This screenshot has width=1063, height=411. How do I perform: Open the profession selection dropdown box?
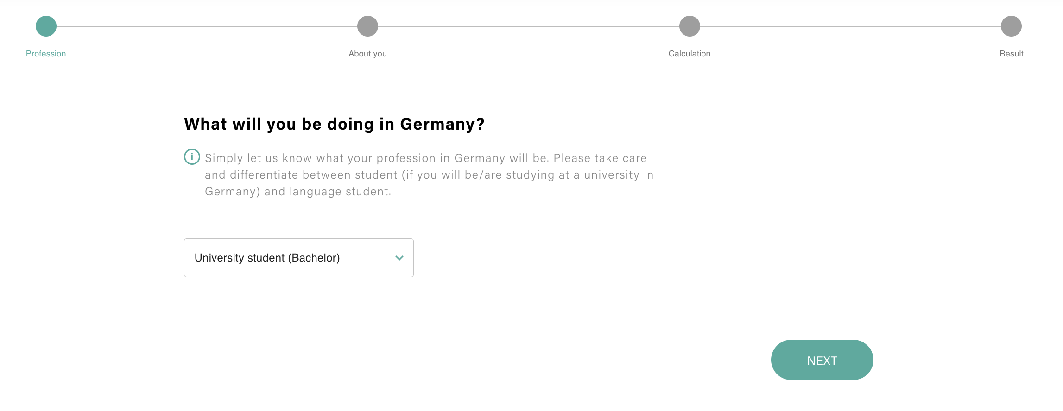(298, 258)
